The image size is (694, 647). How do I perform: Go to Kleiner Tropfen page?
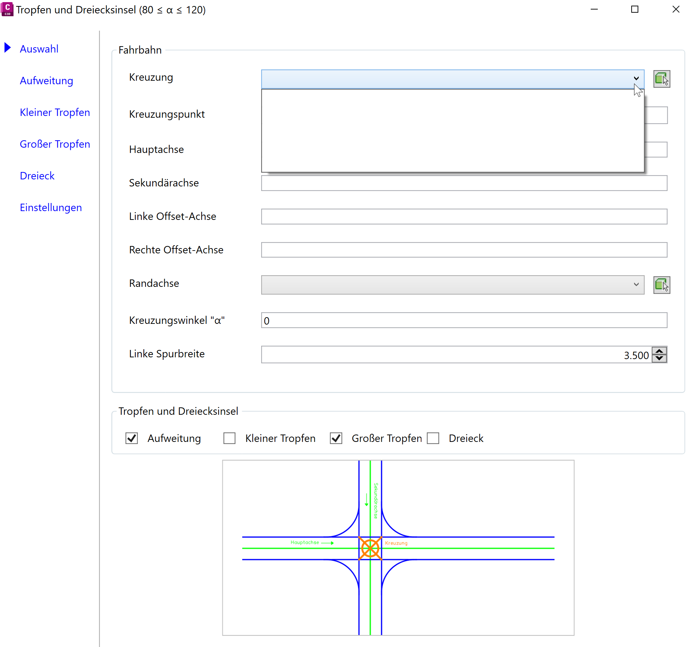click(x=55, y=112)
